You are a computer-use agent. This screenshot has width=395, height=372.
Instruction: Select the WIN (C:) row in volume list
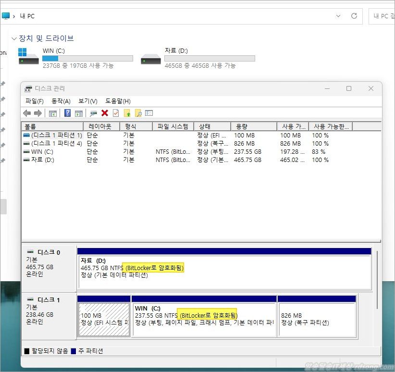[x=43, y=151]
